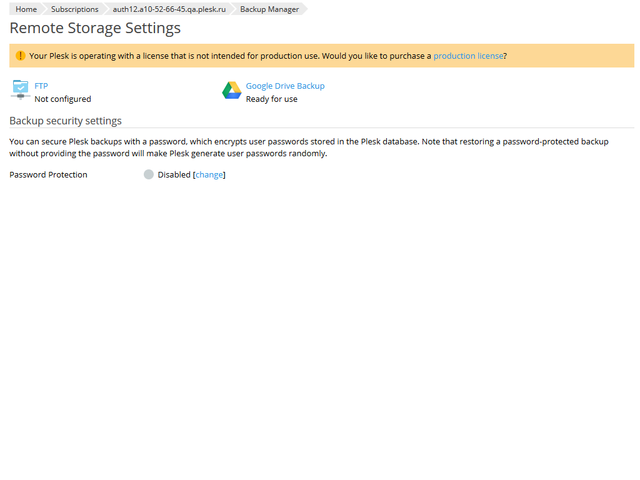
Task: Navigate to Subscriptions via the breadcrumb
Action: click(74, 9)
